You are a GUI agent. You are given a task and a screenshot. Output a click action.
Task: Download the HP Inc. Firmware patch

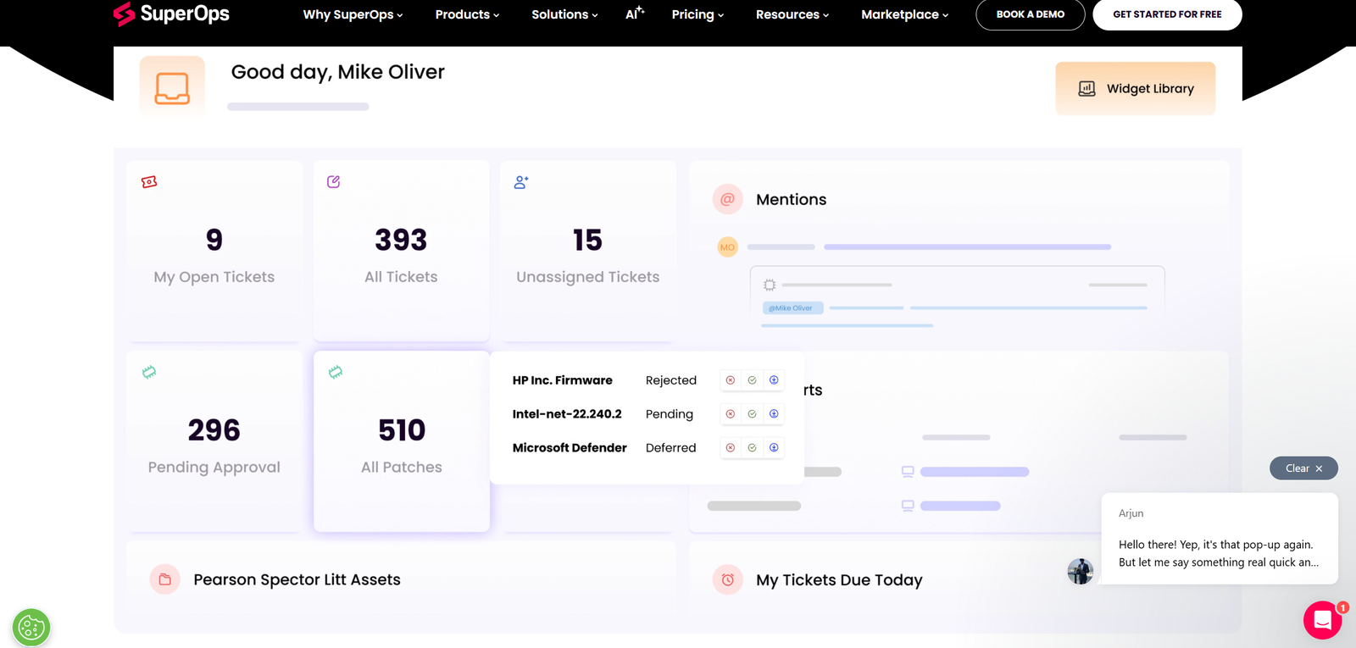pos(774,380)
